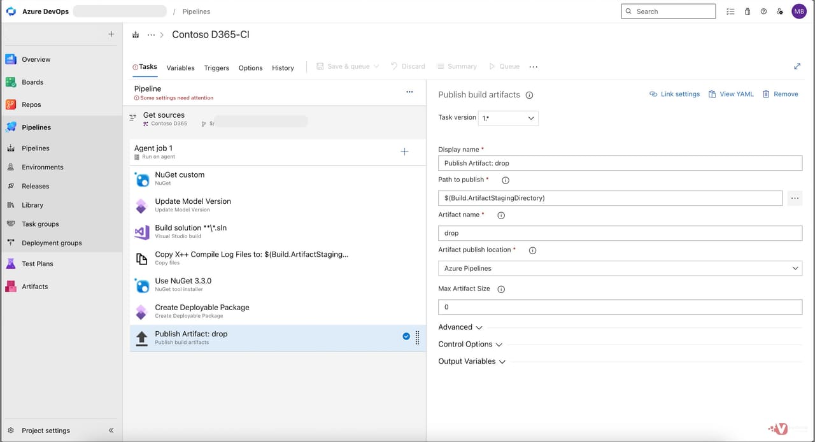Click the Queue button
The height and width of the screenshot is (442, 815).
pyautogui.click(x=504, y=66)
